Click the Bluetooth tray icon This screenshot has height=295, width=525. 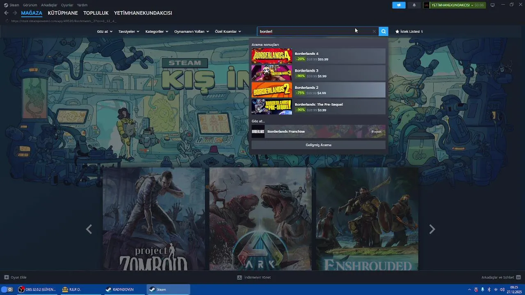pos(489,290)
